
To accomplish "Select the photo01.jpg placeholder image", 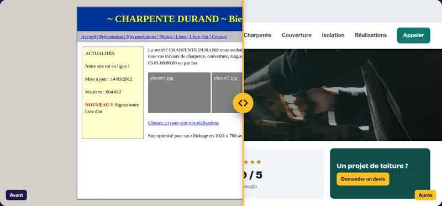I will 179,93.
